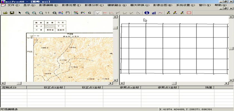Select the red rectangle tool

(189, 13)
